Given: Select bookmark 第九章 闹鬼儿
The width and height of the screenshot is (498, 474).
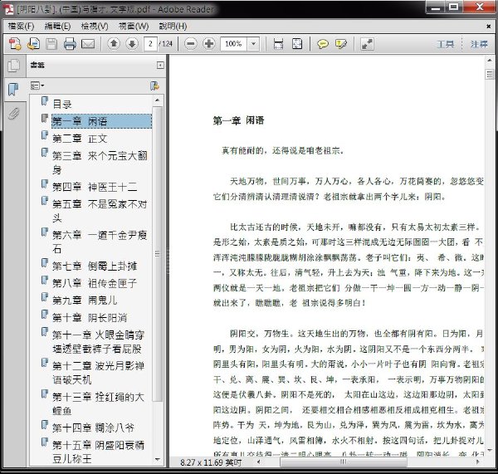Looking at the screenshot, I should [85, 301].
